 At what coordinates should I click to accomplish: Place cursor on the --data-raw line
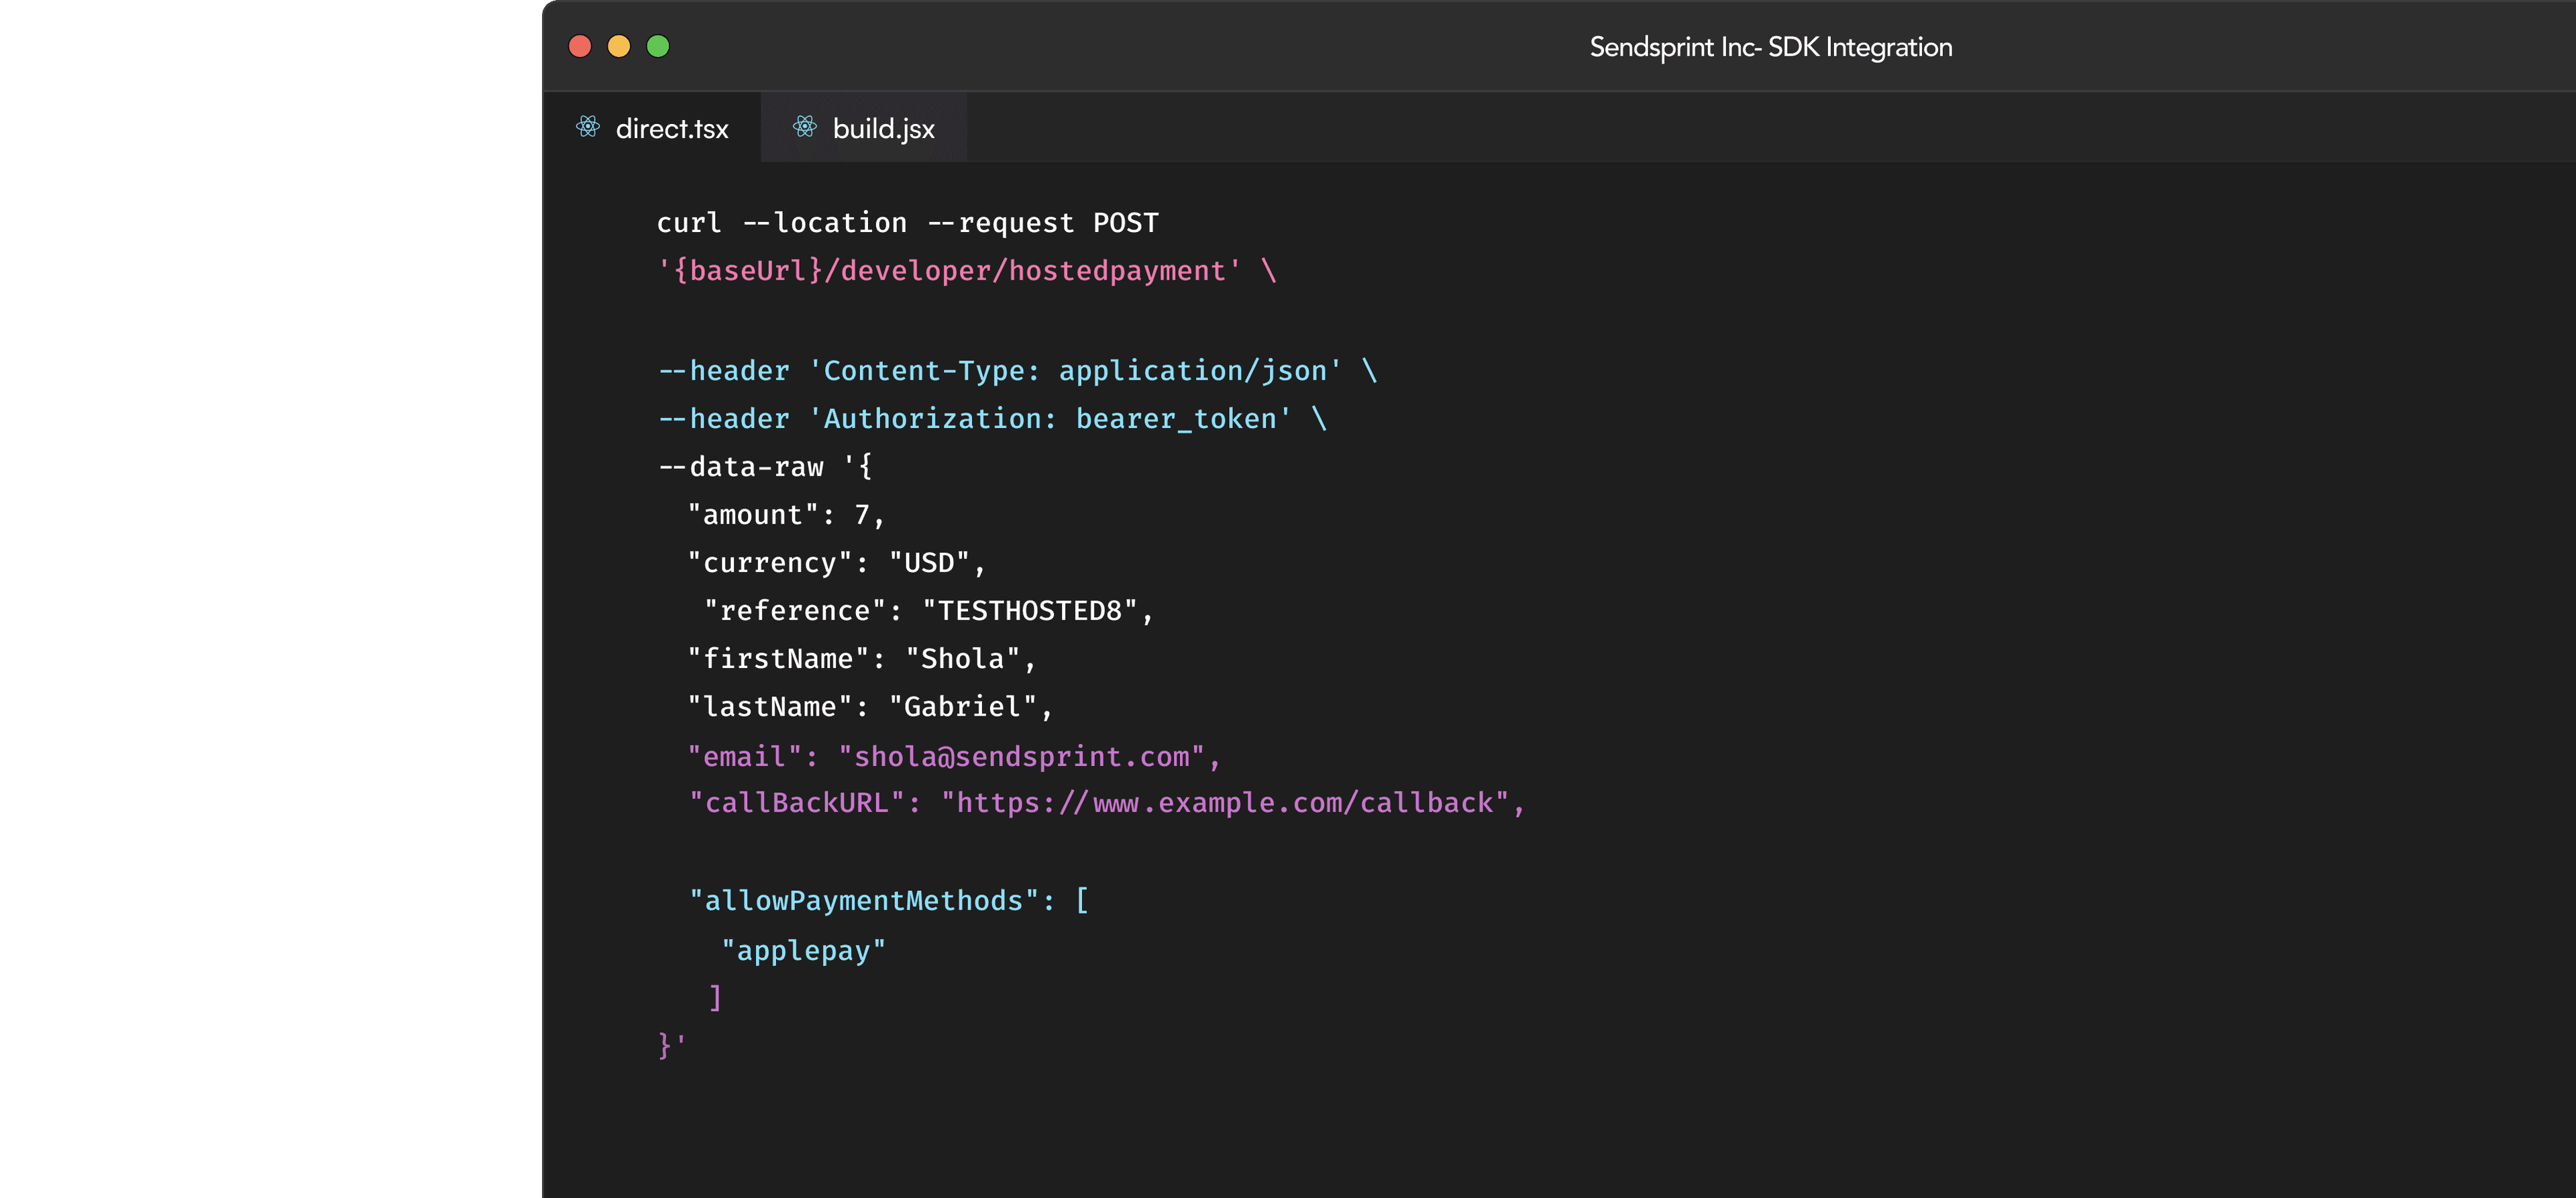coord(765,467)
